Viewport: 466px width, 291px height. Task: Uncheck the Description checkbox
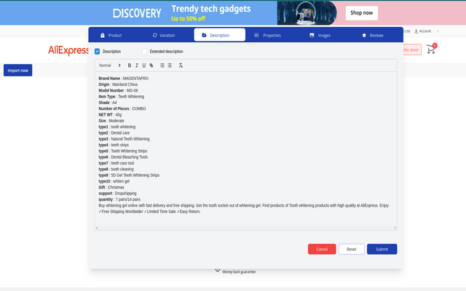point(98,52)
